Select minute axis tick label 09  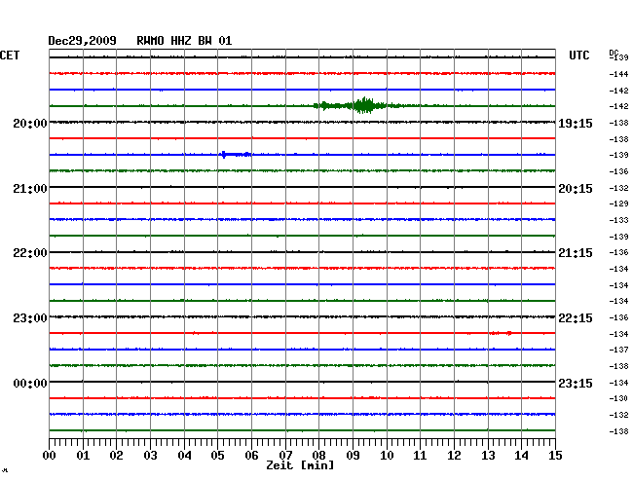click(x=353, y=455)
